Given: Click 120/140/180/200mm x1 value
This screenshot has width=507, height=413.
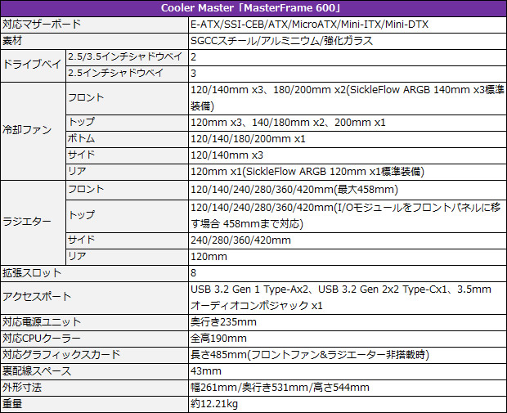Looking at the screenshot, I should click(x=348, y=139).
